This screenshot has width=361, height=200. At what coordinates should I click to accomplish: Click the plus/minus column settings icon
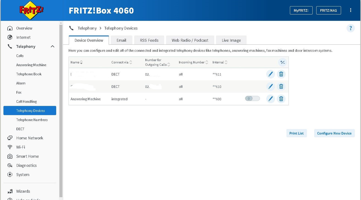[x=282, y=62]
